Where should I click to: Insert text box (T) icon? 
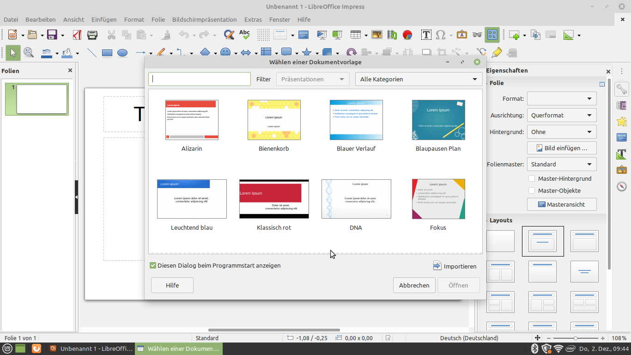[426, 35]
